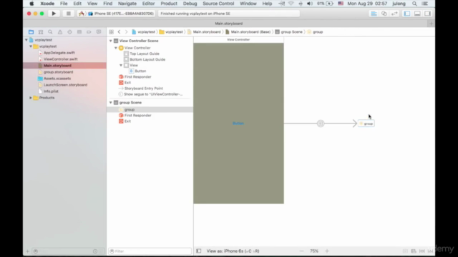The image size is (458, 257).
Task: Switch to the assistant editor
Action: click(x=384, y=14)
